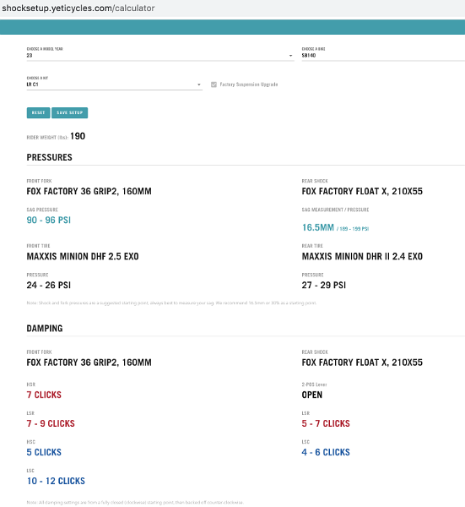
Task: Click the 189 - 199 PSI rear shock pressure
Action: point(353,229)
